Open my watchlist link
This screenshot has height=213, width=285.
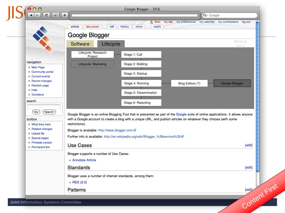click(x=207, y=22)
